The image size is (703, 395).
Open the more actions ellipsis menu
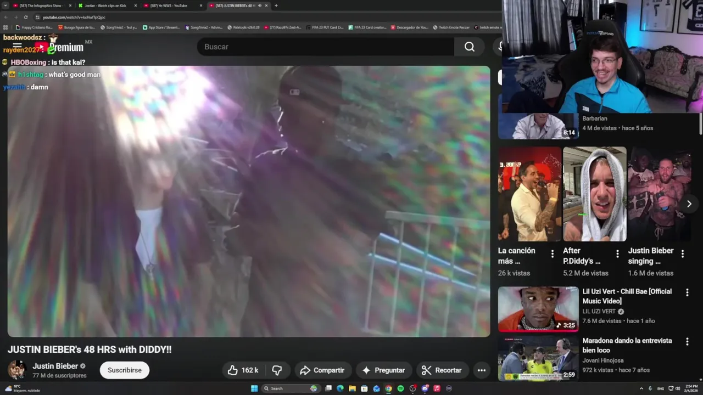point(481,370)
